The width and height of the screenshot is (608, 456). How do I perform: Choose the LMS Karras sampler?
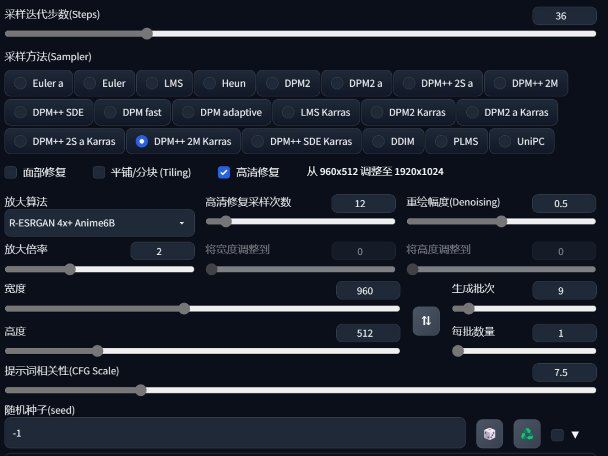click(288, 112)
